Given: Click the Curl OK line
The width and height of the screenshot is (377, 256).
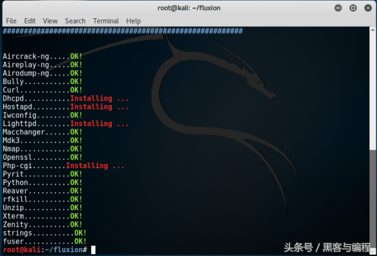Looking at the screenshot, I should 43,90.
